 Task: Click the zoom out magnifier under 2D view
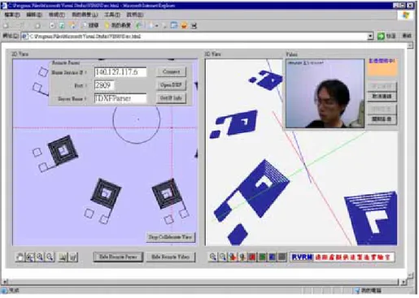click(50, 257)
